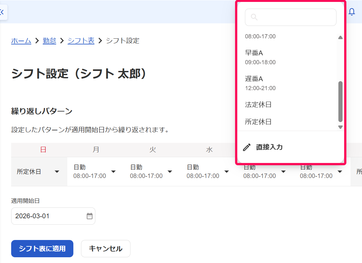Focus the search field in the dropdown

click(x=291, y=17)
